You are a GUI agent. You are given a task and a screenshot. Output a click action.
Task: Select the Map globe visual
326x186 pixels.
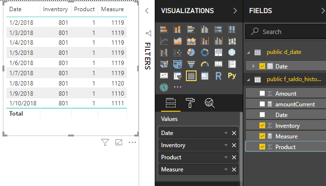[x=232, y=52]
